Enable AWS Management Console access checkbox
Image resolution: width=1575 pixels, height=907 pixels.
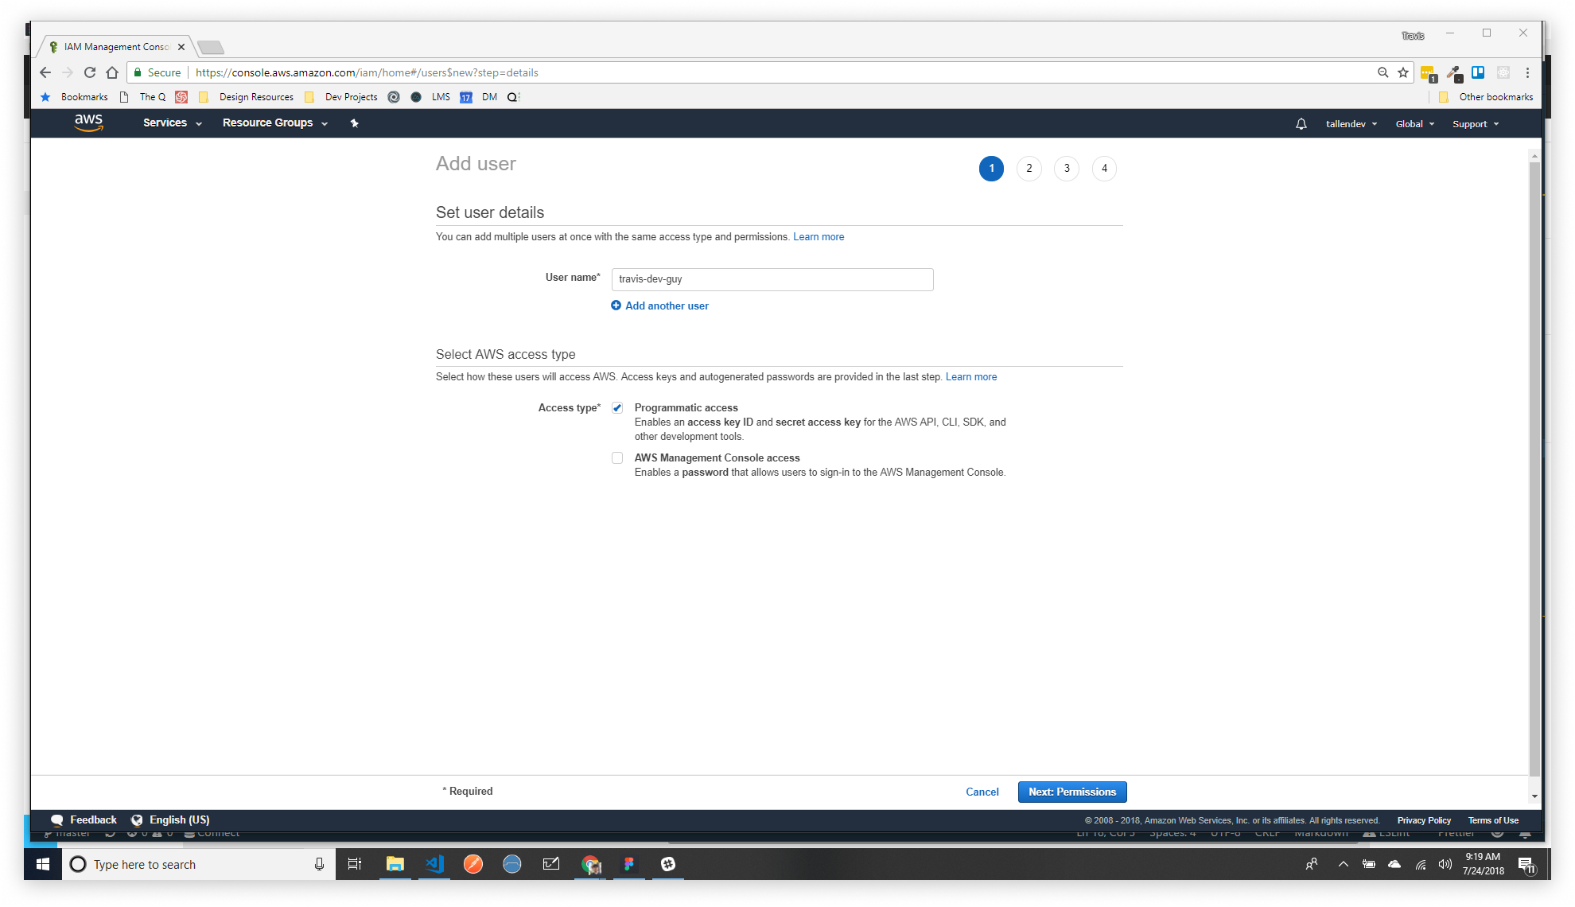(x=617, y=458)
